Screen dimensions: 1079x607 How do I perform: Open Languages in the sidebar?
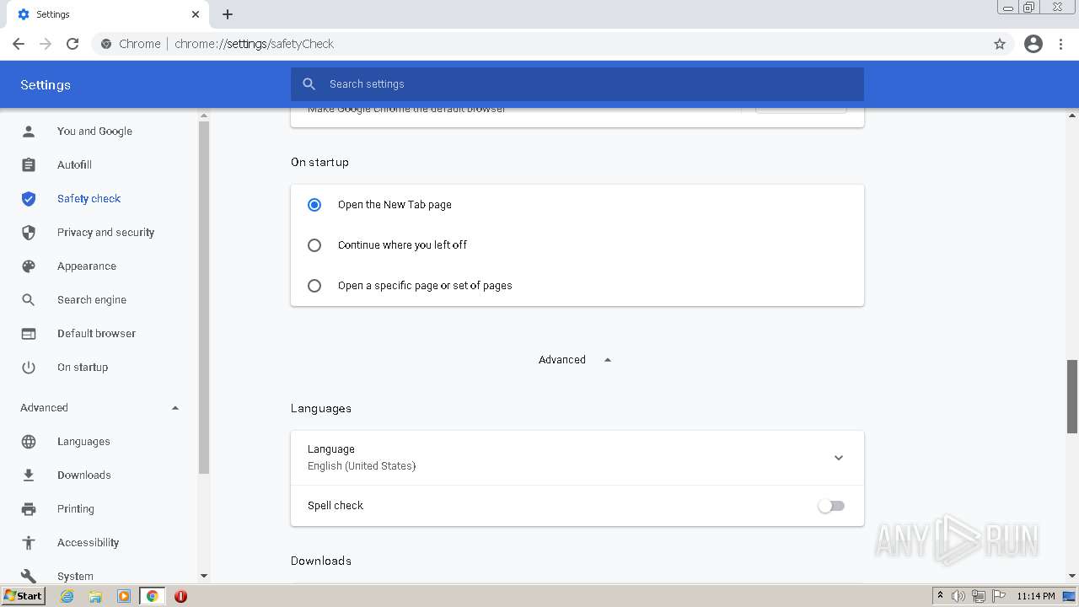(83, 441)
